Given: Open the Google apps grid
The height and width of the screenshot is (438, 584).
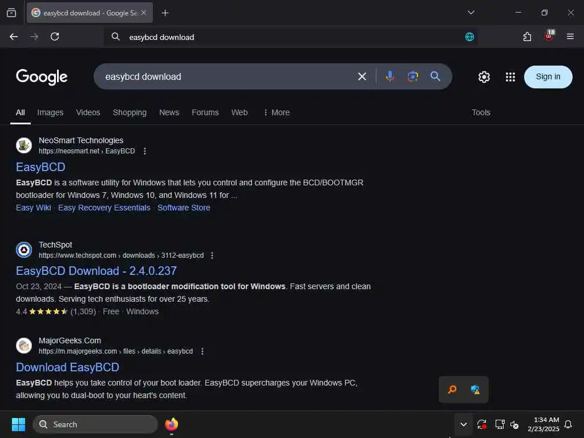Looking at the screenshot, I should pyautogui.click(x=510, y=77).
